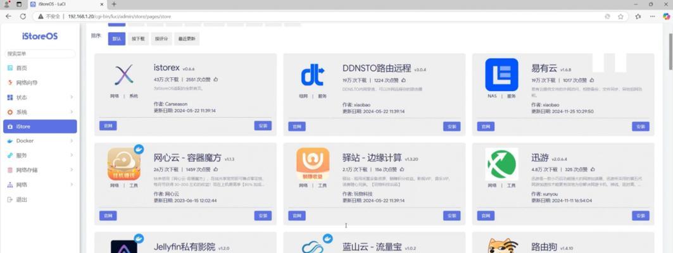This screenshot has width=673, height=253.
Task: Open the 首页 home menu item
Action: (40, 68)
